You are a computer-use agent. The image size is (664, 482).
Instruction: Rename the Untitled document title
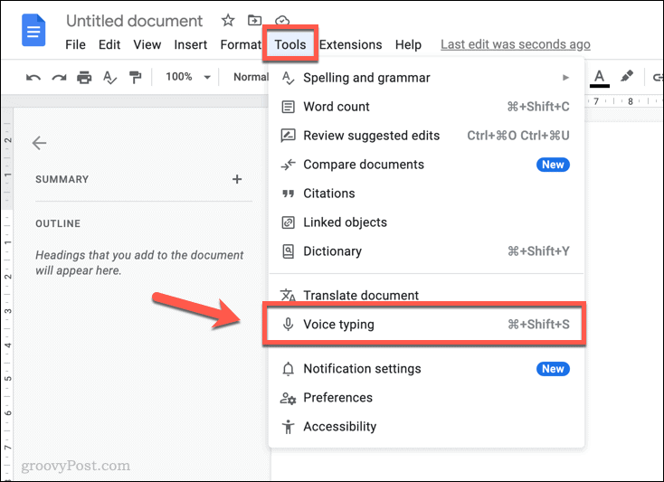[x=134, y=21]
